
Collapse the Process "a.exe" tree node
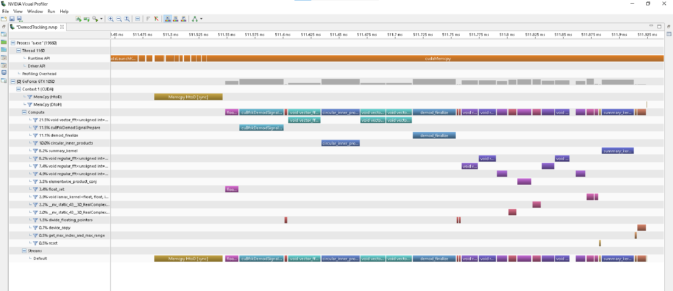(13, 43)
